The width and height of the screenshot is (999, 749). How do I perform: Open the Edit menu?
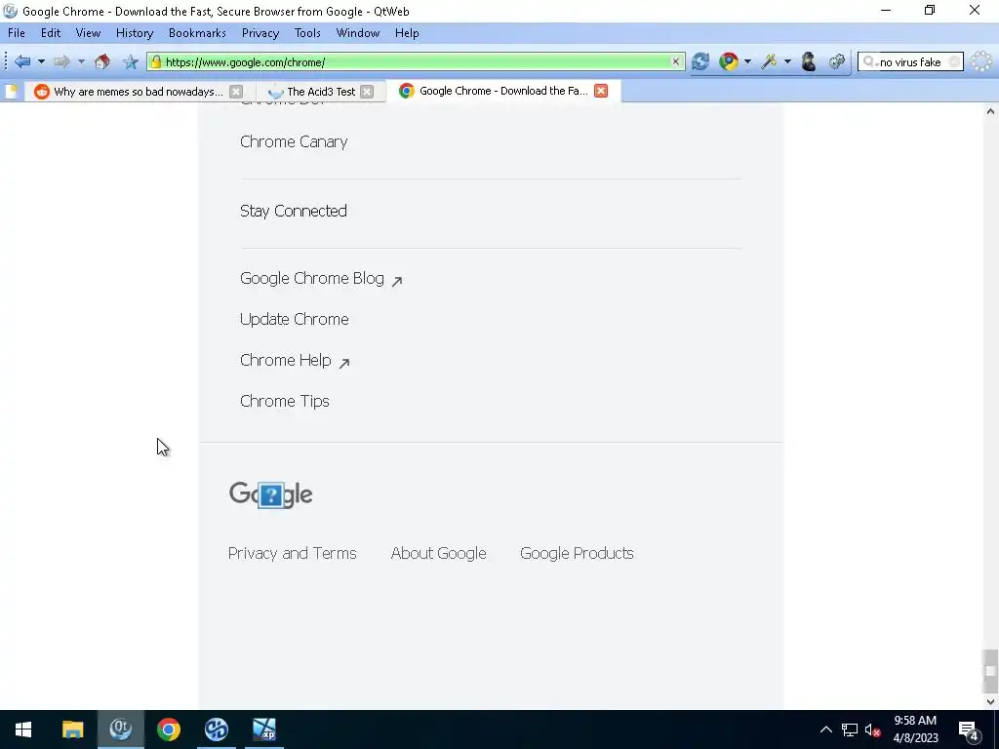pos(51,33)
